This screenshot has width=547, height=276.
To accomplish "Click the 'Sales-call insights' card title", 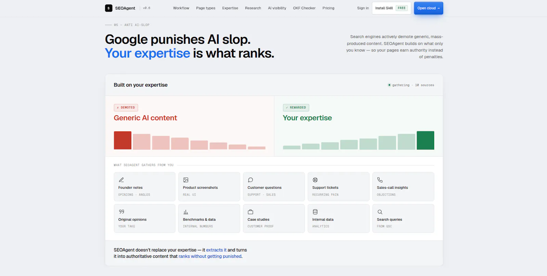I will pyautogui.click(x=392, y=187).
